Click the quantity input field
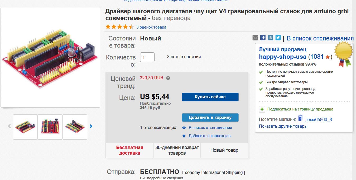 pyautogui.click(x=147, y=57)
